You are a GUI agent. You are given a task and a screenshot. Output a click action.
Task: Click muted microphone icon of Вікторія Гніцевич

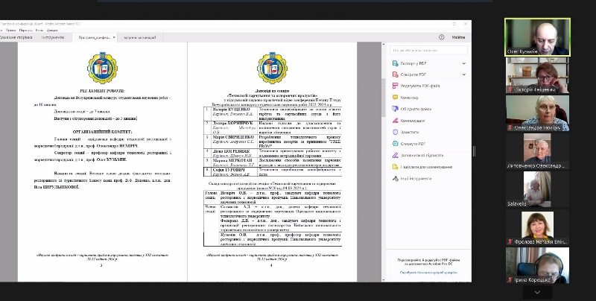510,89
